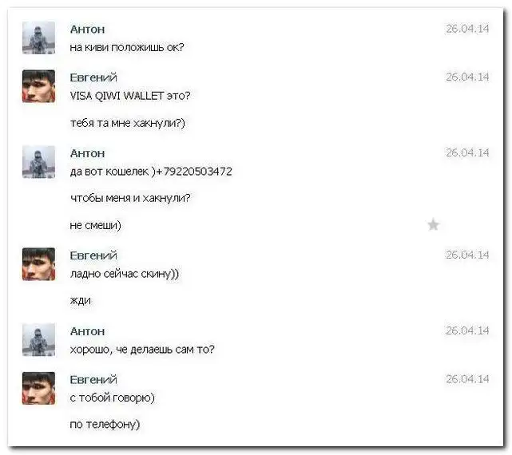
Task: Select the message 'чтобы меня и хакнули?'
Action: click(x=130, y=198)
